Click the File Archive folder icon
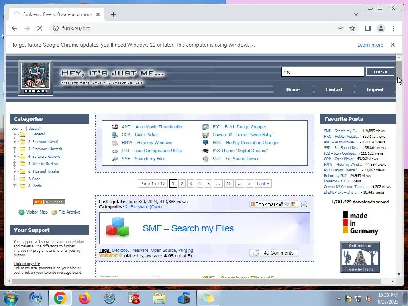The width and height of the screenshot is (408, 306). tap(54, 212)
